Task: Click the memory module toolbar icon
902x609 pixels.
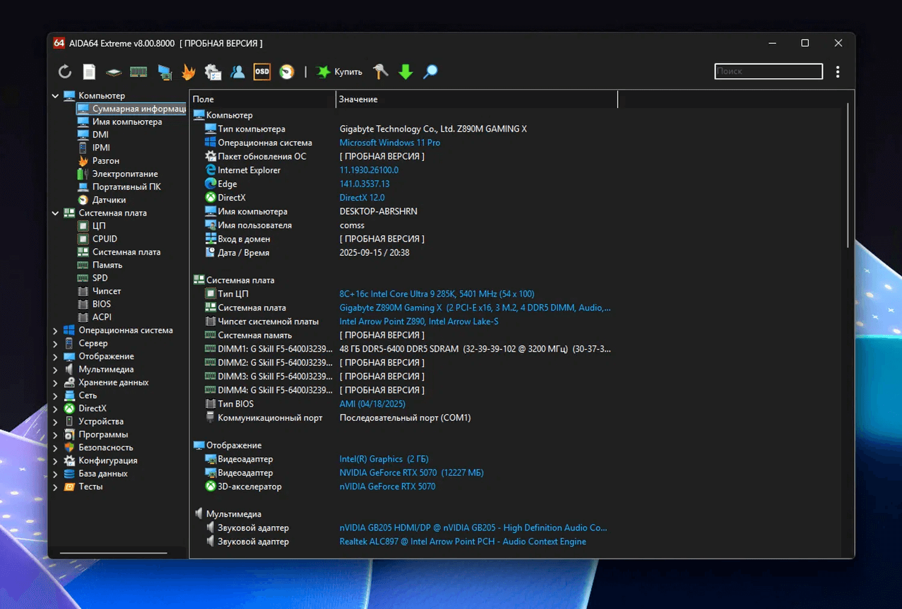Action: (138, 72)
